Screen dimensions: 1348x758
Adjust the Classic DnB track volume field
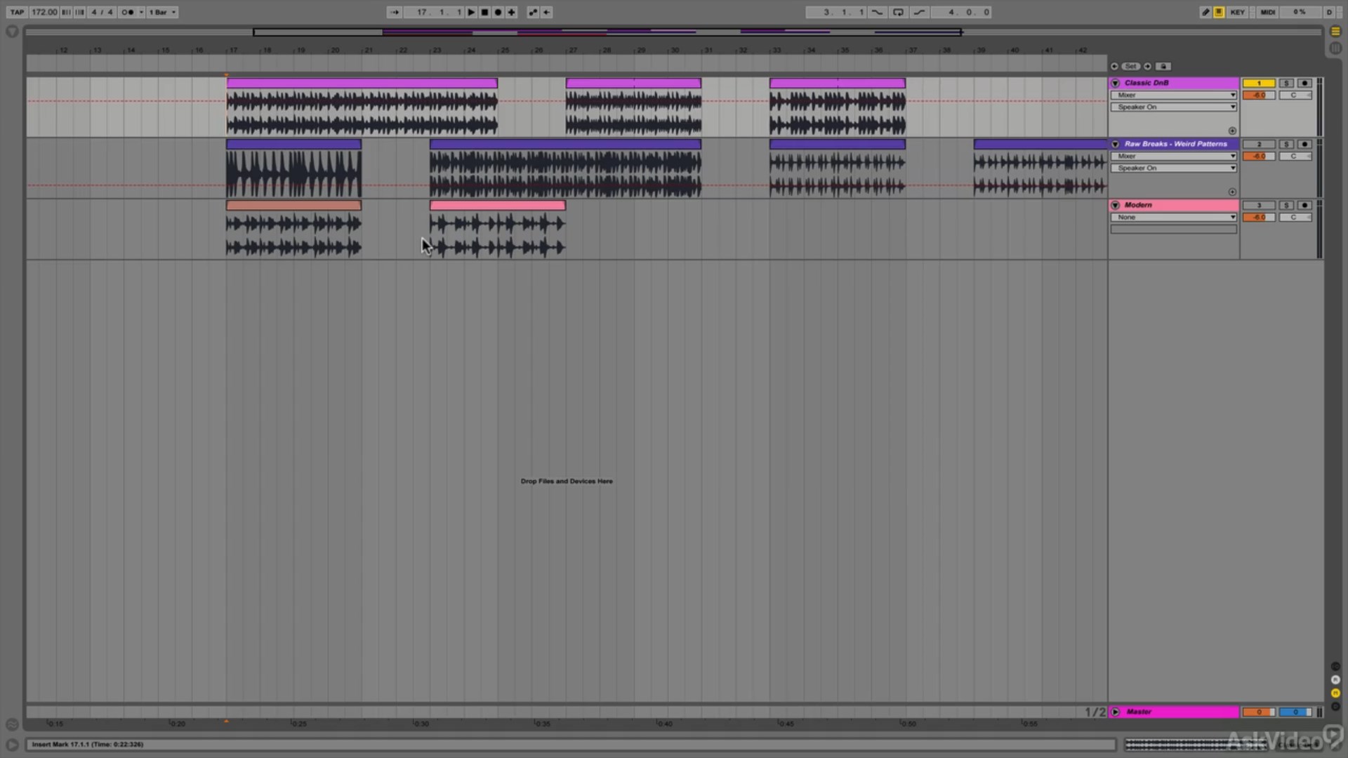tap(1259, 95)
